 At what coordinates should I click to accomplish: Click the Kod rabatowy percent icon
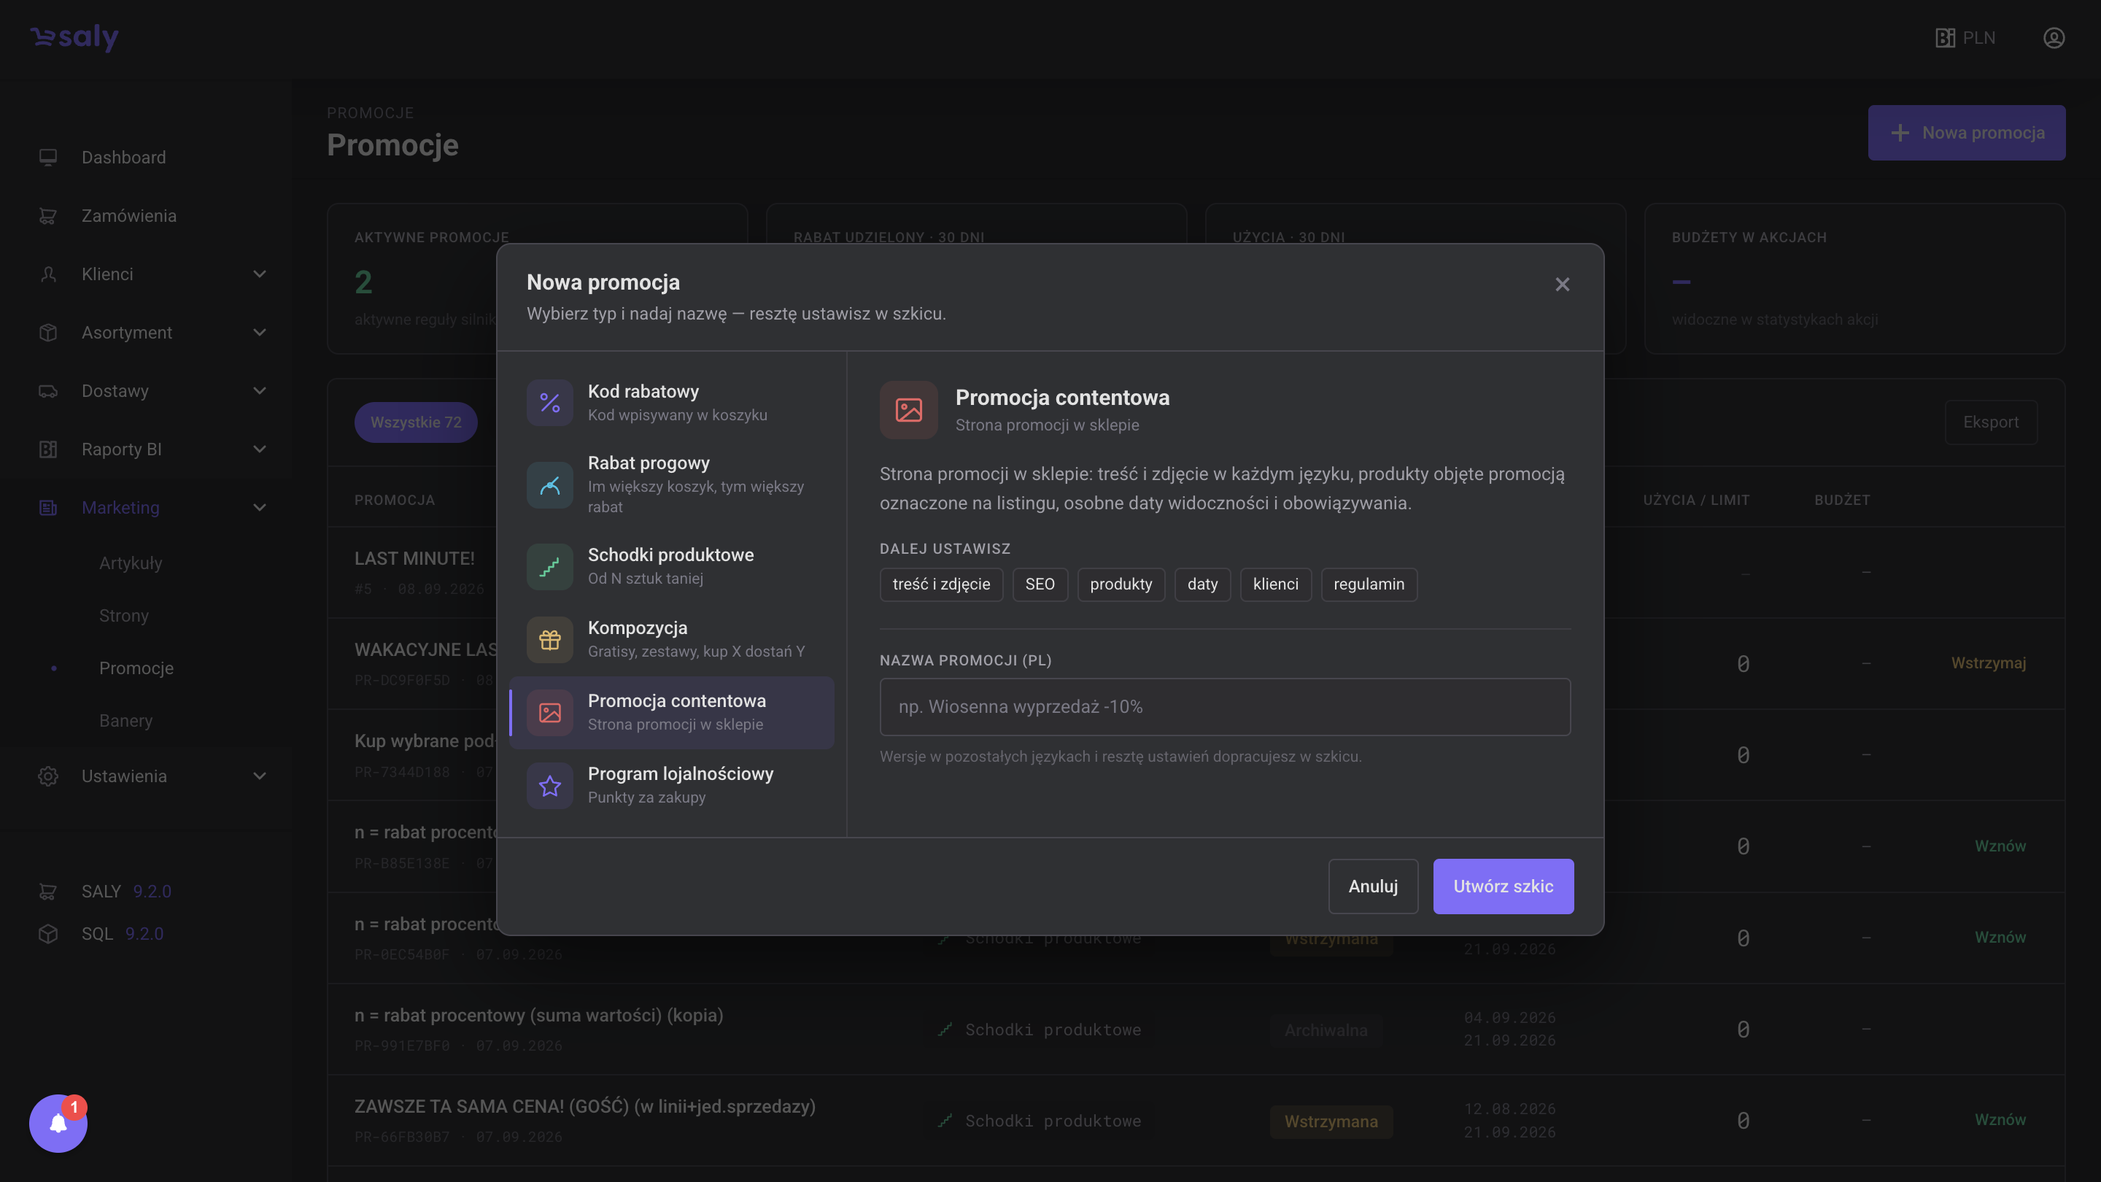[x=550, y=403]
